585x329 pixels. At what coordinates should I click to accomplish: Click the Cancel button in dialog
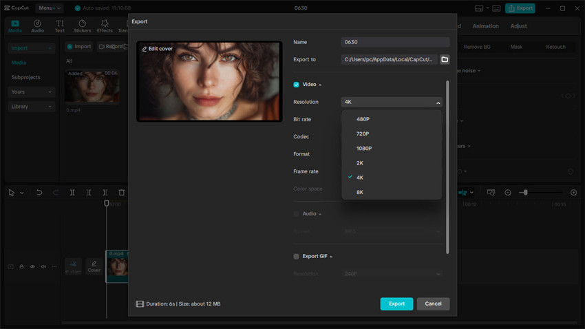[x=433, y=304]
